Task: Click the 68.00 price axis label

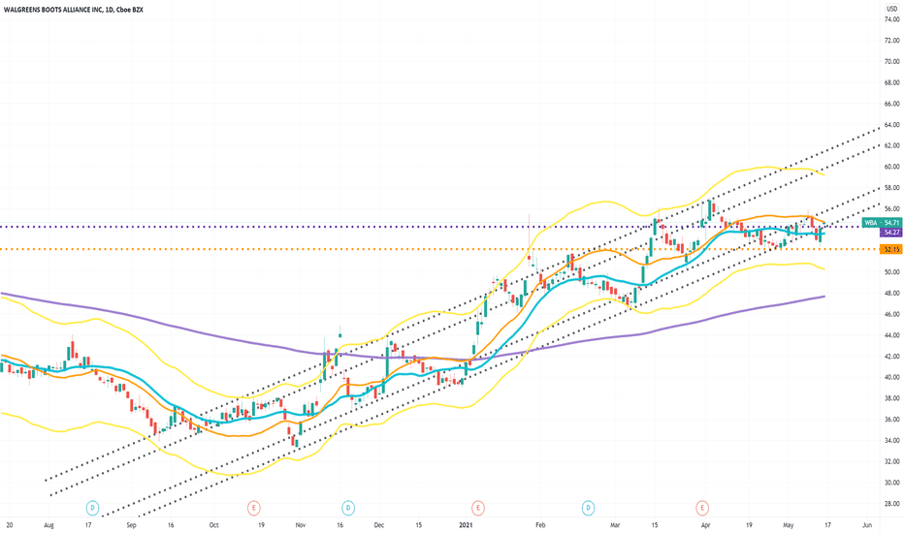Action: (x=892, y=82)
